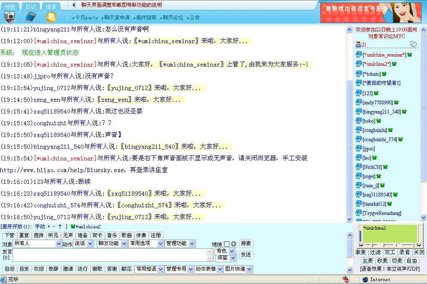Open the 聊天论坛 menu link

173,18
